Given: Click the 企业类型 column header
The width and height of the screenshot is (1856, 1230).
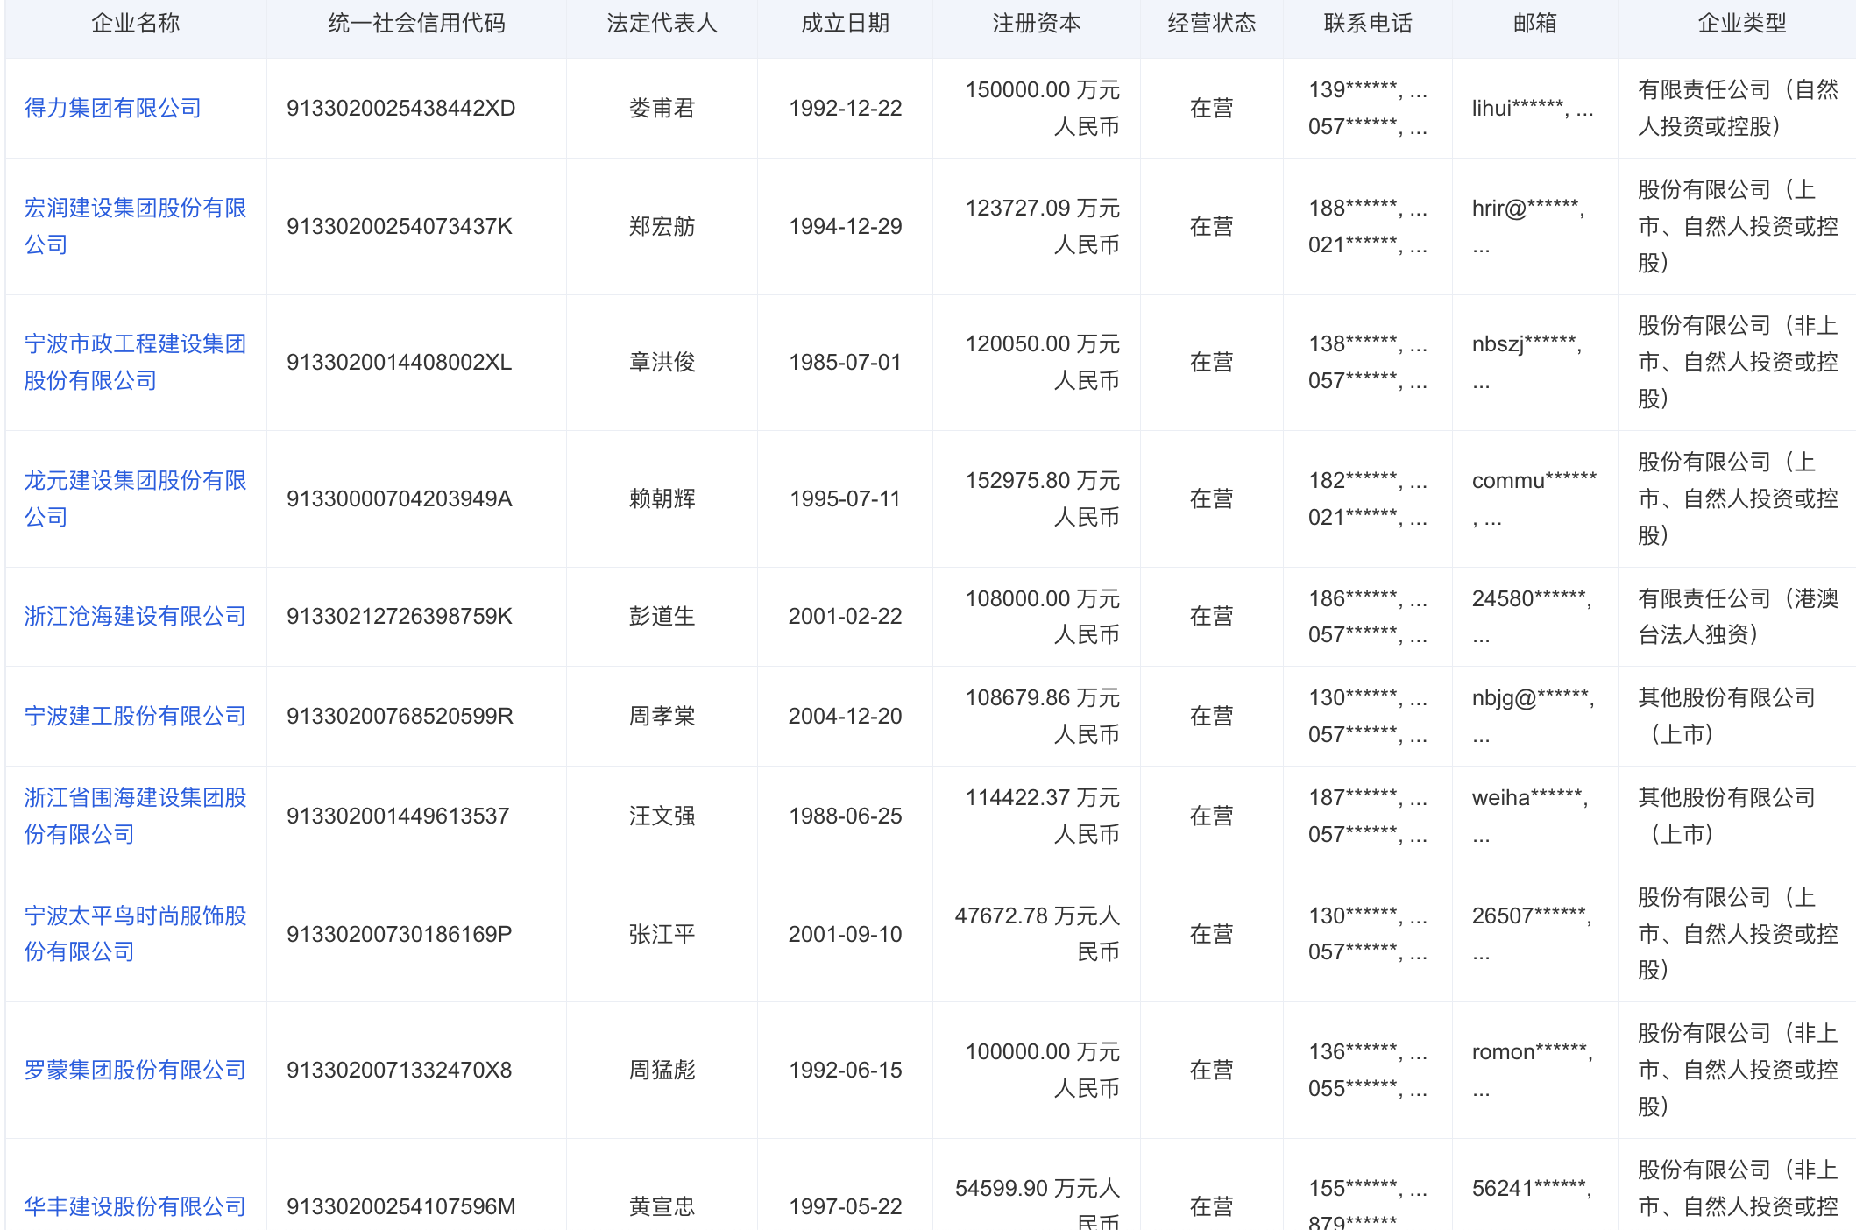Looking at the screenshot, I should coord(1742,24).
